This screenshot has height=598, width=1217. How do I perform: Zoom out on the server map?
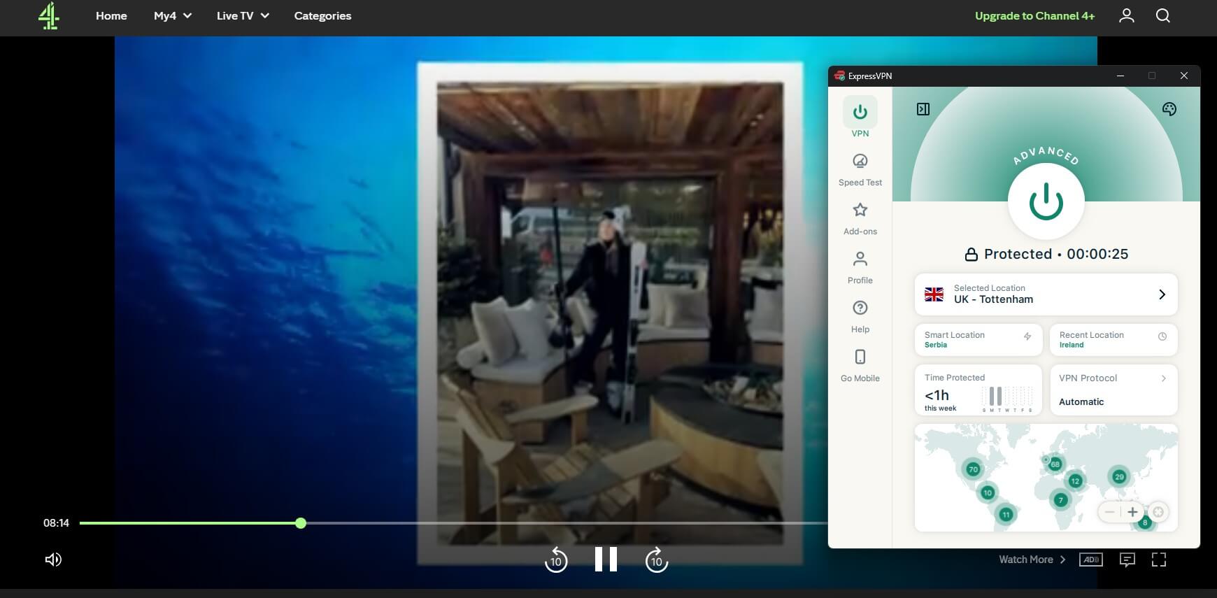pos(1109,512)
